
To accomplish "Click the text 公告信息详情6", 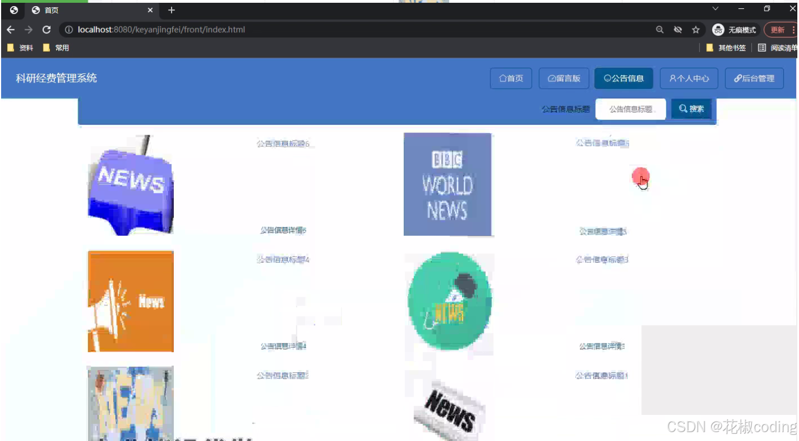I will (x=283, y=230).
